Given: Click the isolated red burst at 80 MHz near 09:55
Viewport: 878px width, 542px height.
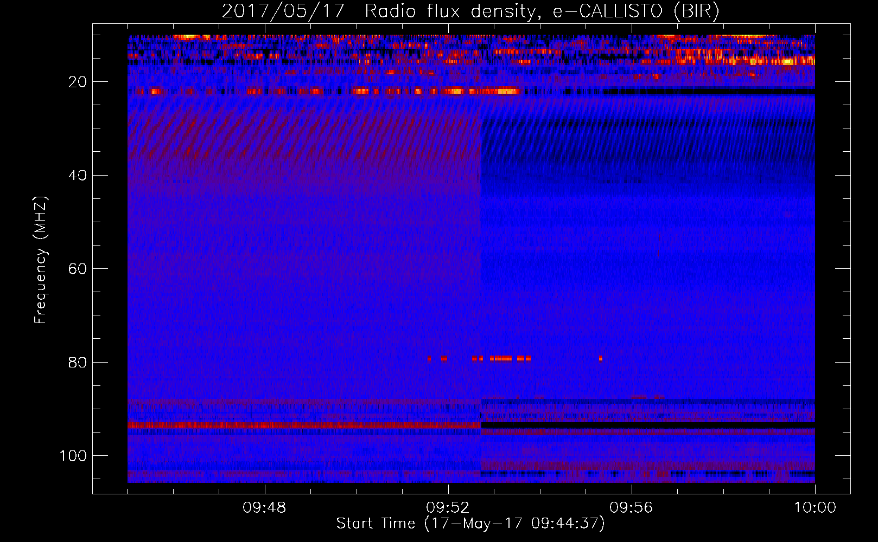Looking at the screenshot, I should tap(601, 358).
